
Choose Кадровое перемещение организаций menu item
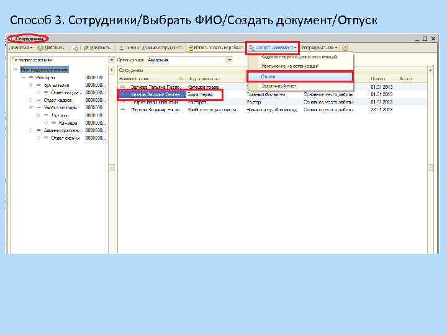300,57
